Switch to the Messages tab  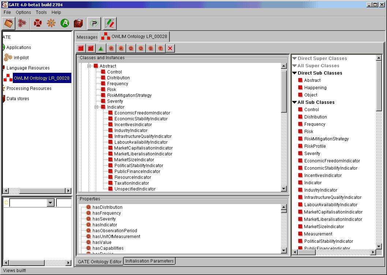pos(87,37)
